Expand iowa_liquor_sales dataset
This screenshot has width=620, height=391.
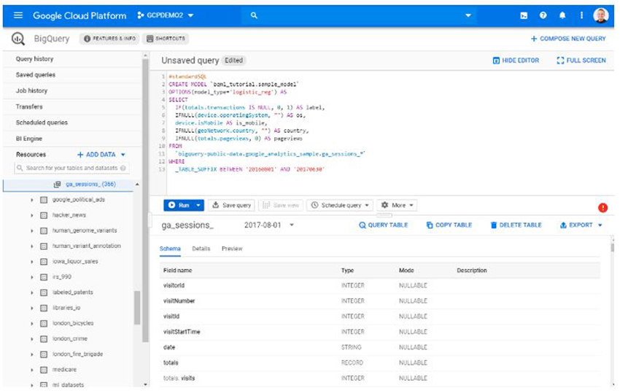[x=32, y=262]
